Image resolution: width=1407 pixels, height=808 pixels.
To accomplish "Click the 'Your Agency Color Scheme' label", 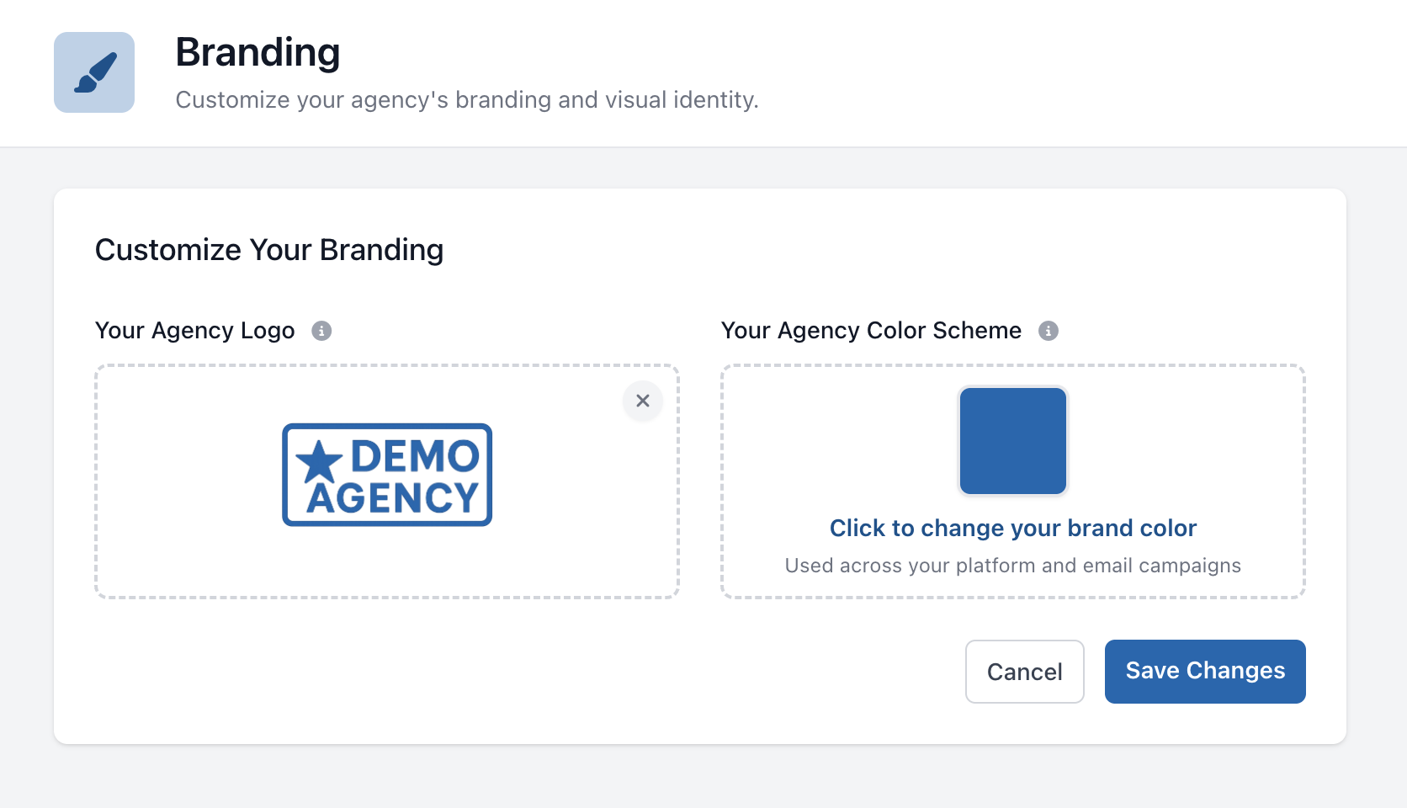I will 871,331.
